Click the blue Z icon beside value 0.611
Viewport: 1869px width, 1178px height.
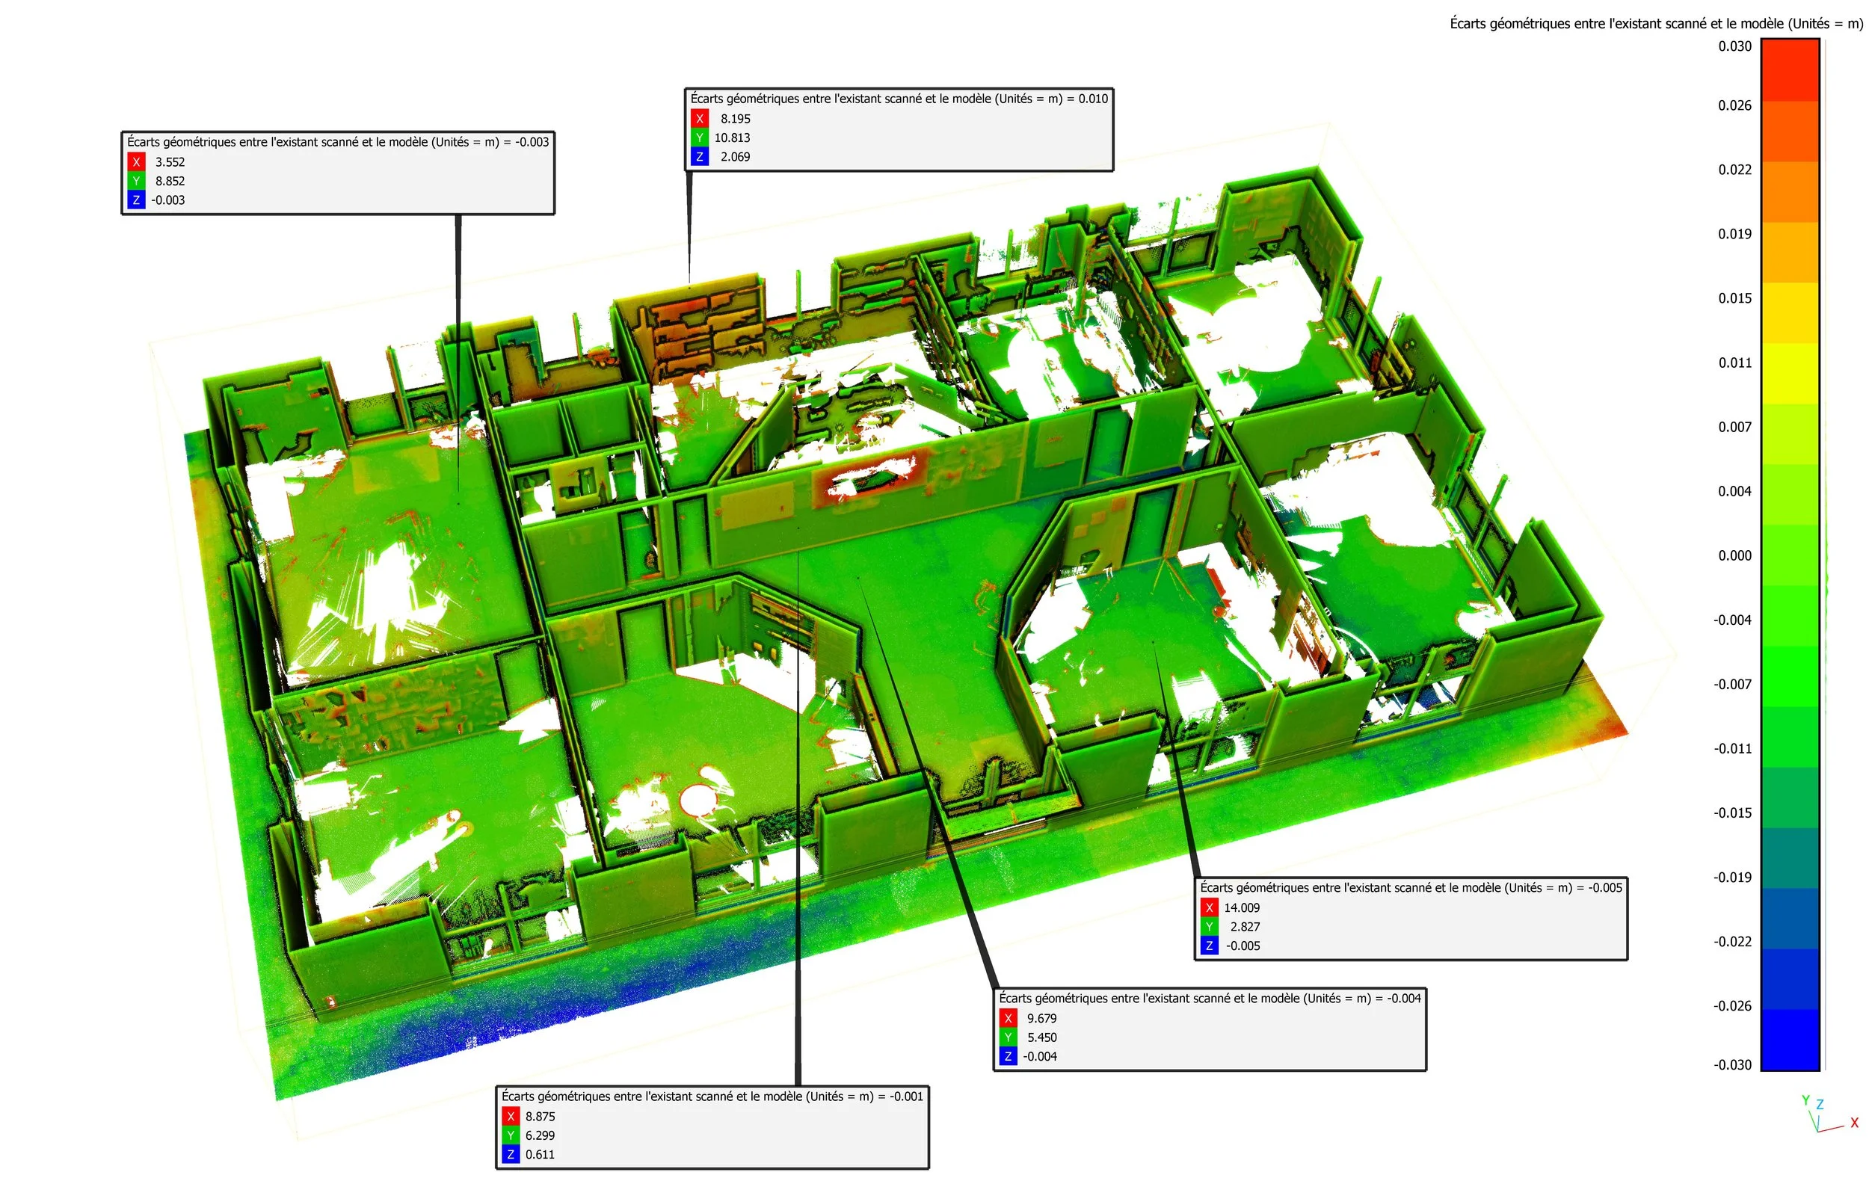(510, 1155)
